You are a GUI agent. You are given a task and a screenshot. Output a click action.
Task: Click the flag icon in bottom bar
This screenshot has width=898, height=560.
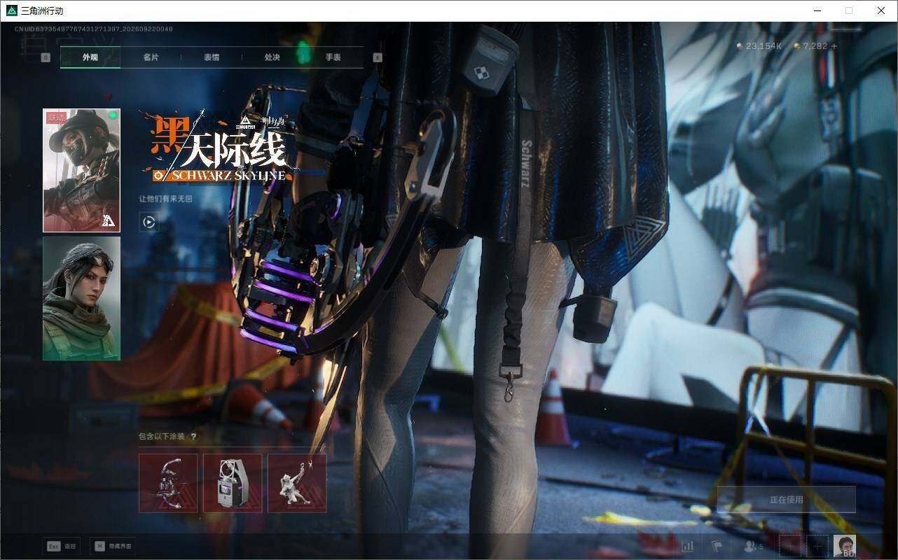click(717, 546)
